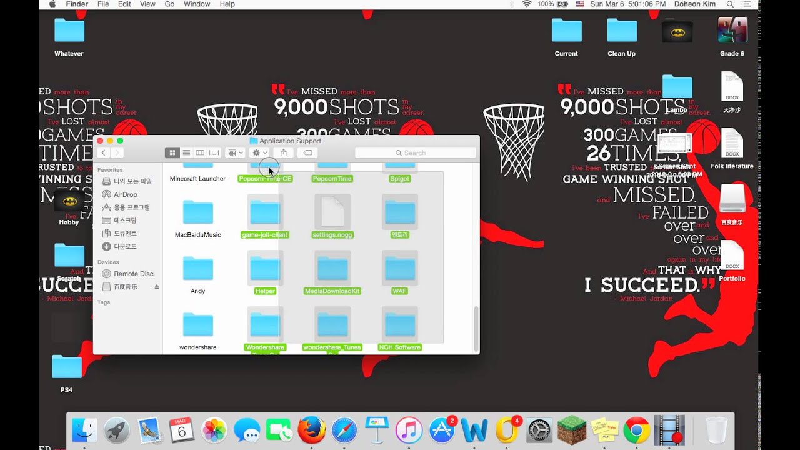Screen dimensions: 800x450
Task: Open Safari from the Dock
Action: (x=344, y=430)
